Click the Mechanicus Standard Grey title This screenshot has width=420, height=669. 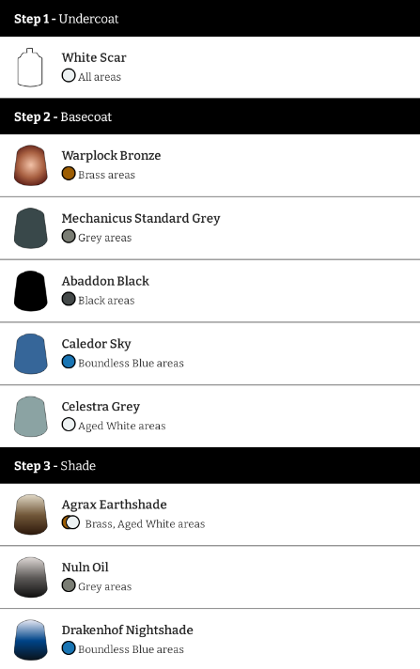141,218
